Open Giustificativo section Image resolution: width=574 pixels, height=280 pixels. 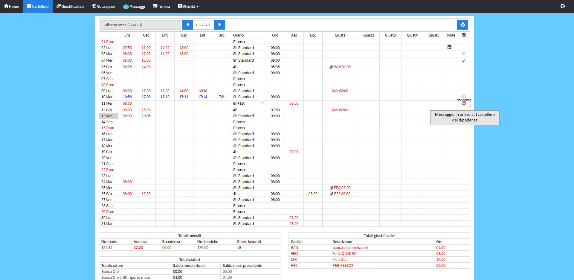pyautogui.click(x=70, y=6)
